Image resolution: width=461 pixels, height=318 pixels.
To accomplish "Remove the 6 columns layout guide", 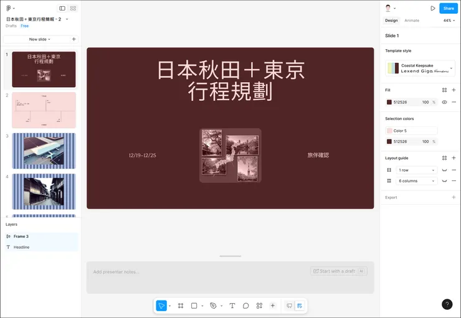I will (454, 181).
